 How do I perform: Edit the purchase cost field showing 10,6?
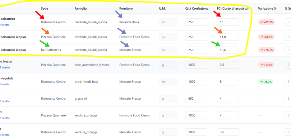click(x=228, y=50)
